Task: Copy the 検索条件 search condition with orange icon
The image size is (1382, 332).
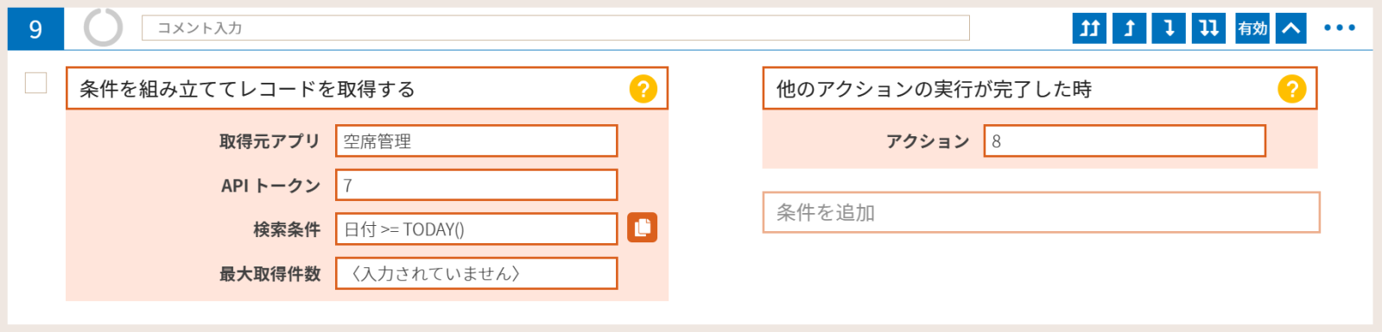Action: [642, 228]
